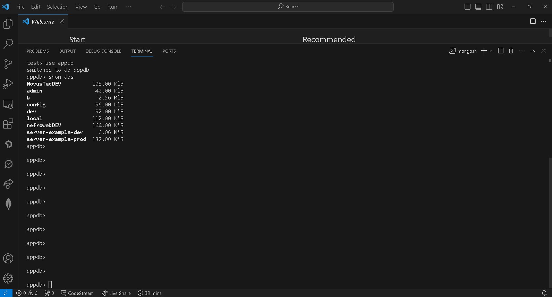Expand the new terminal launch profile dropdown
Screen dimensions: 552x297
pyautogui.click(x=491, y=51)
